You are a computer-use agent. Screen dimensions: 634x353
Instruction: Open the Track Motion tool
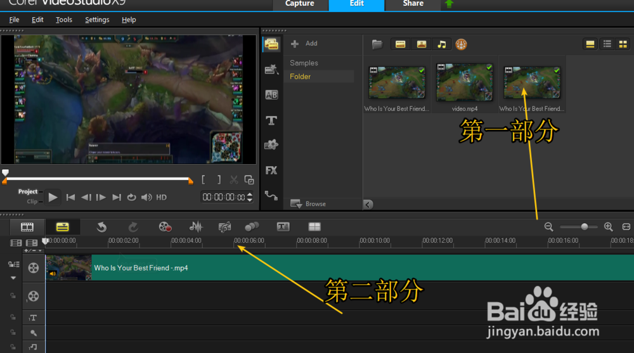(252, 227)
